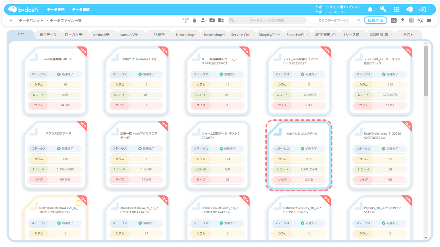Open the wrench settings icon
This screenshot has width=440, height=247.
click(x=383, y=9)
